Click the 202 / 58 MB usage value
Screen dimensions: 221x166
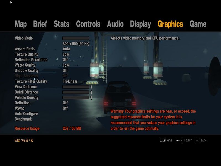tap(72, 128)
